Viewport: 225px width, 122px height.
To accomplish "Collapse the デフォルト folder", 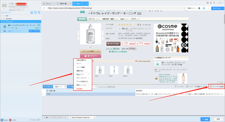I will tap(2, 22).
